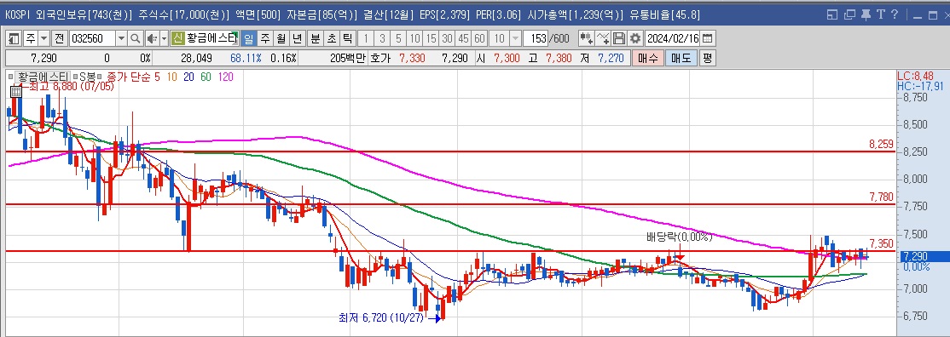Click the 153 bar count field

click(536, 39)
